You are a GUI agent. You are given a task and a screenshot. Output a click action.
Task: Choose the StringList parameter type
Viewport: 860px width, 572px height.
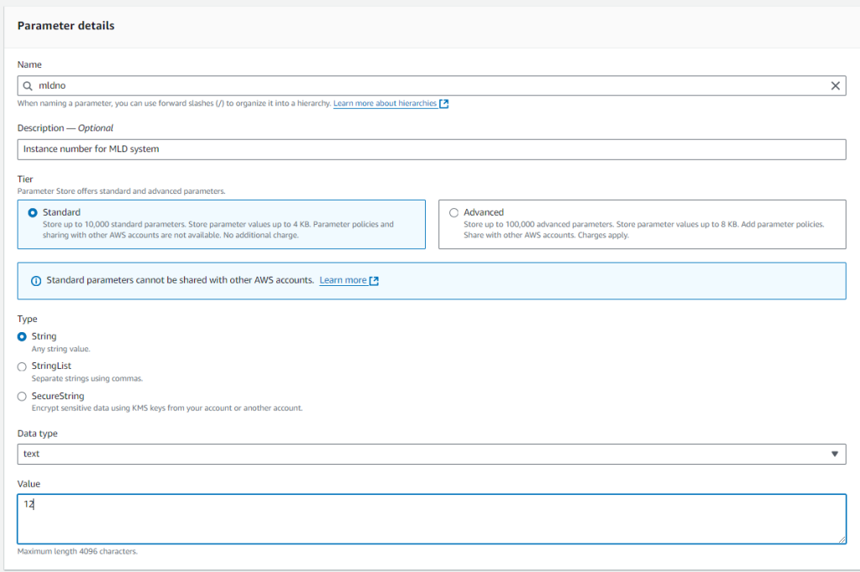[21, 367]
